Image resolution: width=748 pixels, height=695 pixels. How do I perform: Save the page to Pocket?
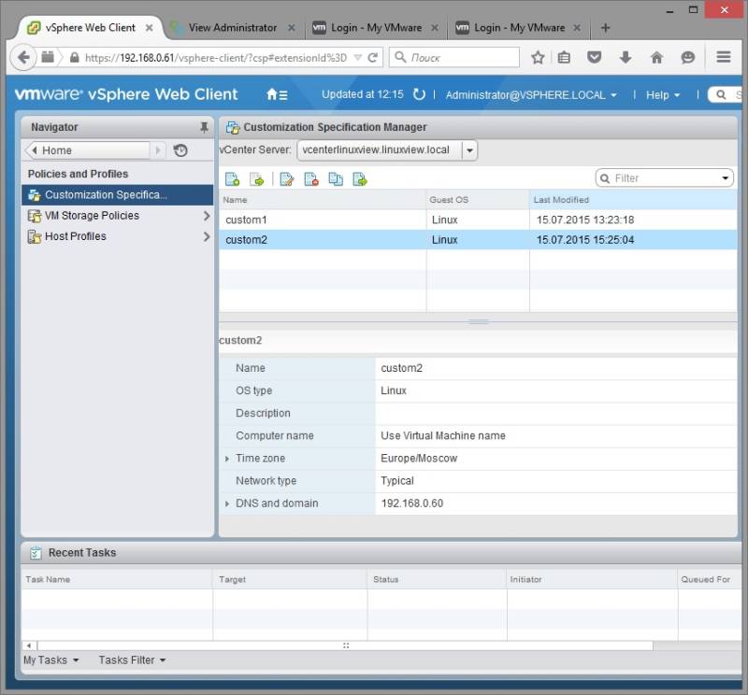coord(594,58)
